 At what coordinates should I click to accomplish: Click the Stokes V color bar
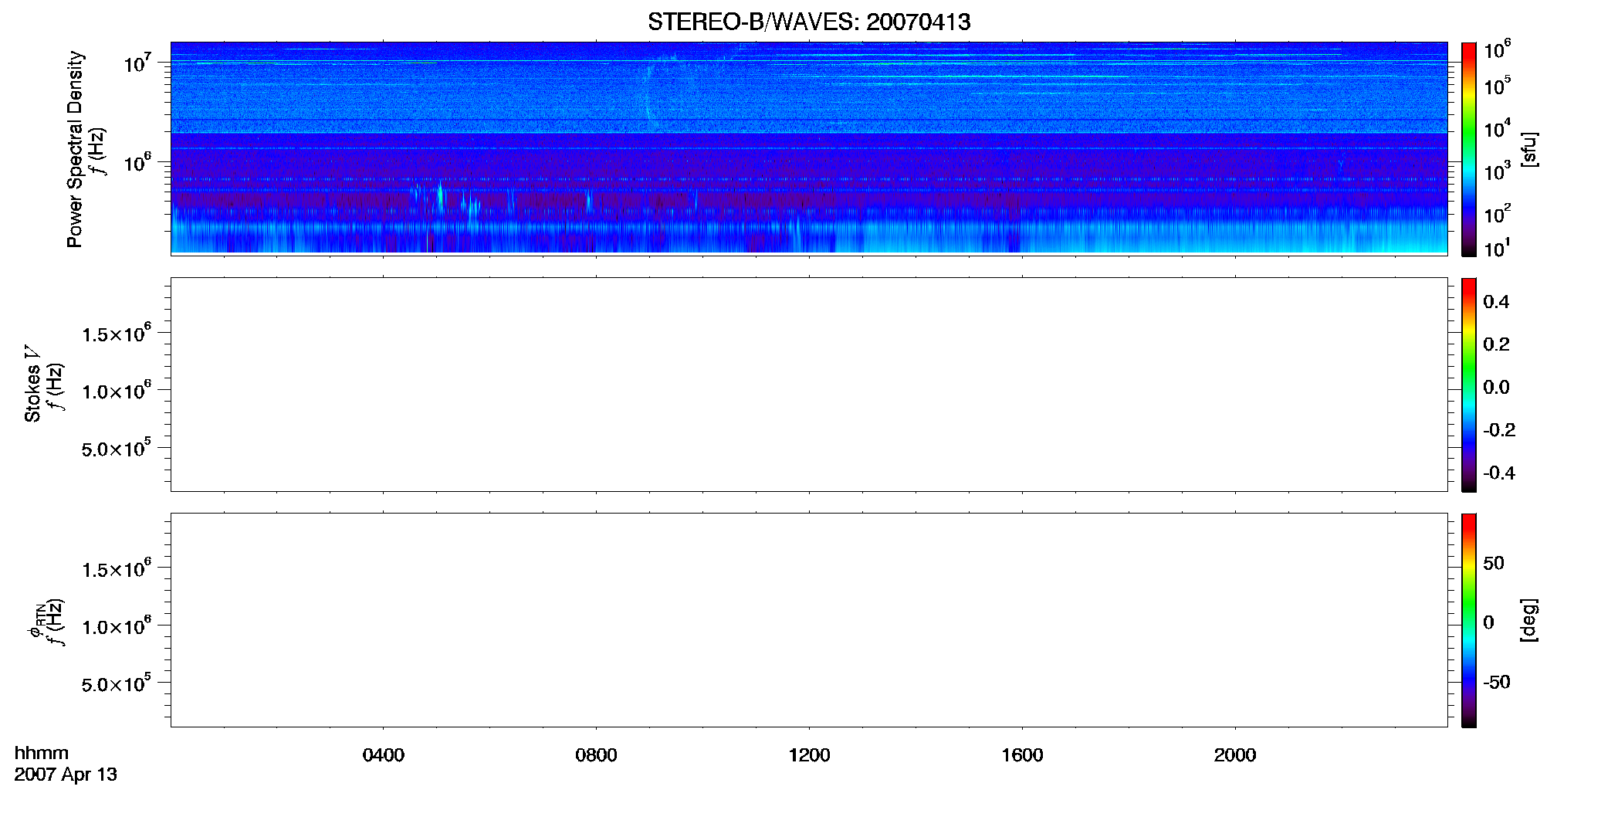click(x=1469, y=385)
